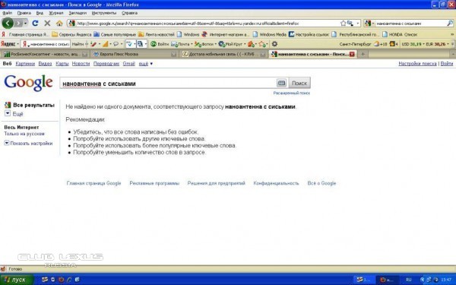Click the Google search query input field
The height and width of the screenshot is (285, 456).
pos(168,83)
